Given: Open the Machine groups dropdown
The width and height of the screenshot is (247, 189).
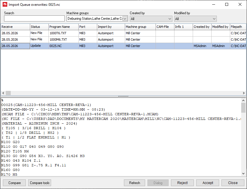Looking at the screenshot, I should pyautogui.click(x=125, y=19).
